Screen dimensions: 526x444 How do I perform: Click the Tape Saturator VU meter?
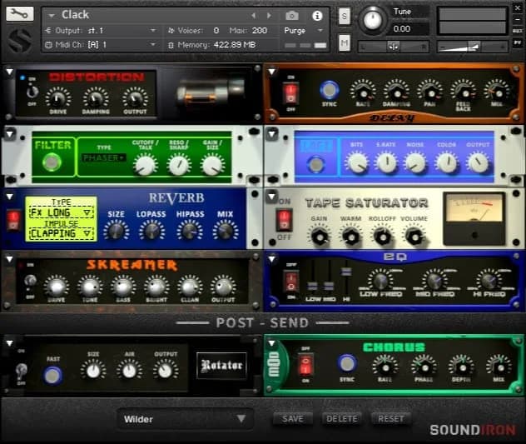tap(474, 218)
